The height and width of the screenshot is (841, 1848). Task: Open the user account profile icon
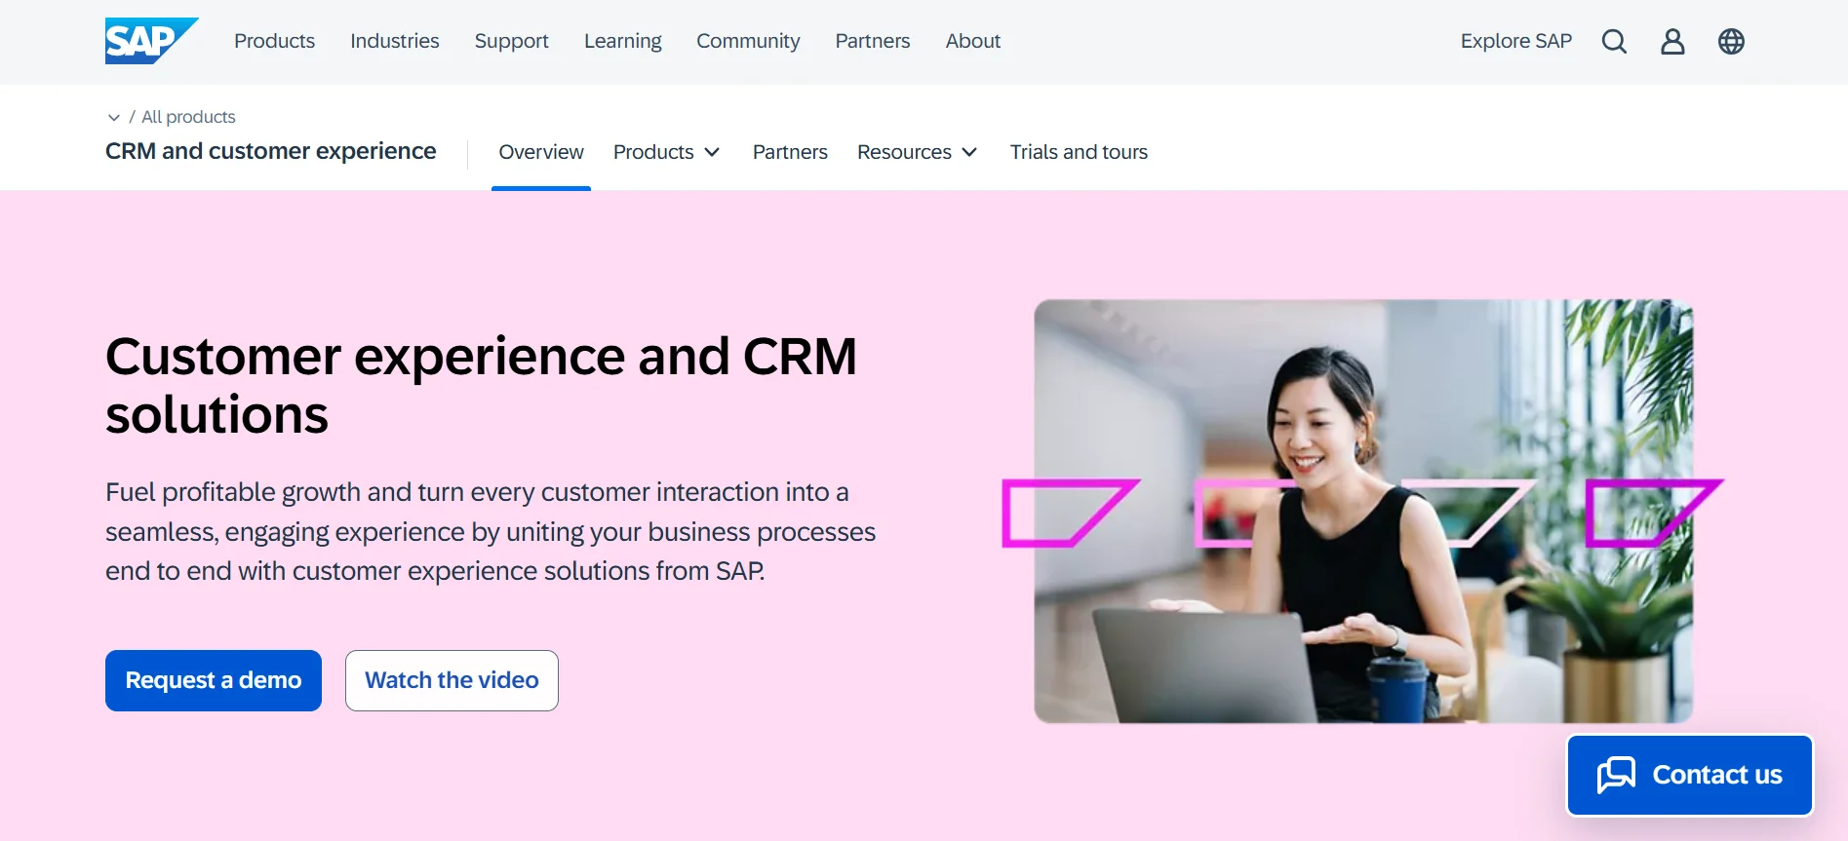tap(1672, 41)
